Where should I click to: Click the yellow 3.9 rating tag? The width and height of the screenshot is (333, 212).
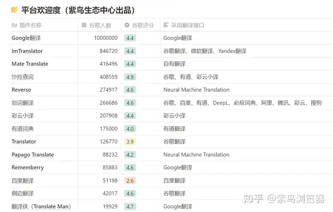130,142
